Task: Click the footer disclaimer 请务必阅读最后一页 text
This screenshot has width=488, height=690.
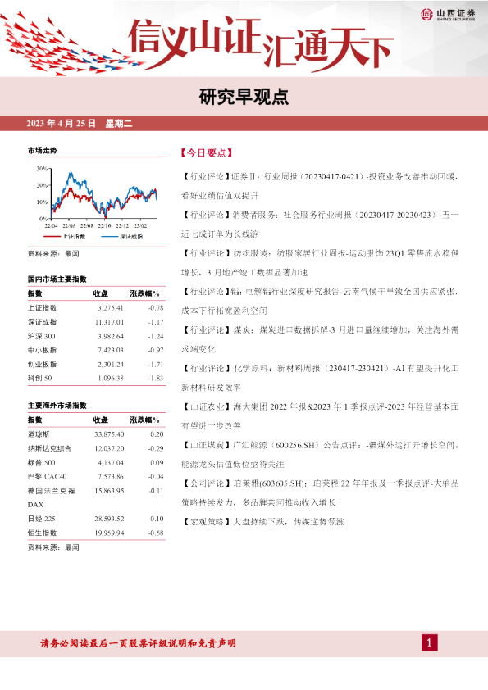Action: coord(139,643)
